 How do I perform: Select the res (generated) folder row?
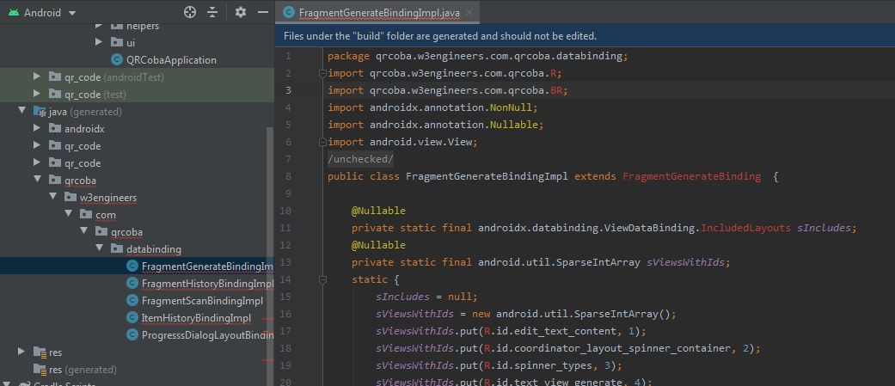point(137,370)
